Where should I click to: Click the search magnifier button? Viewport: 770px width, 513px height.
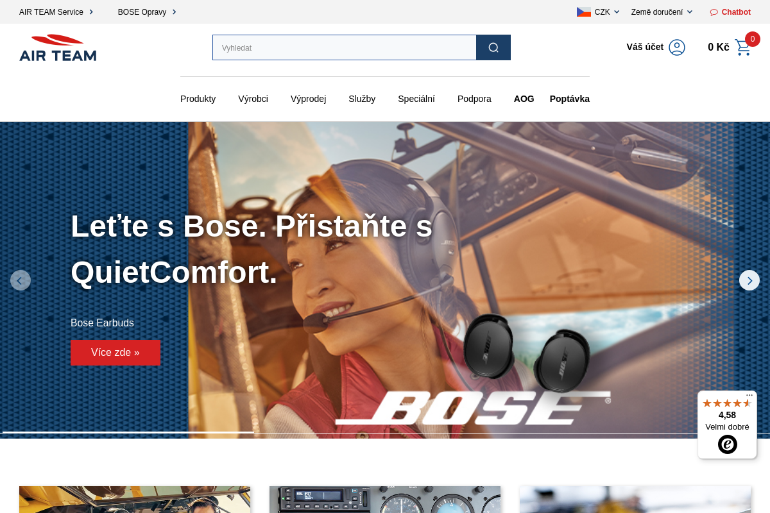point(493,47)
